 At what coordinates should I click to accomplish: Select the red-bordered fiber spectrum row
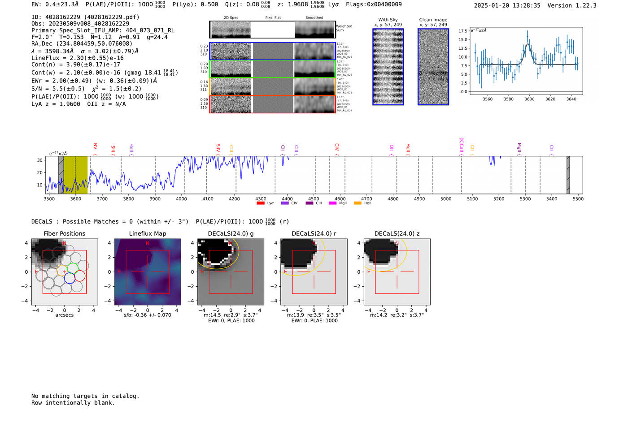[273, 104]
